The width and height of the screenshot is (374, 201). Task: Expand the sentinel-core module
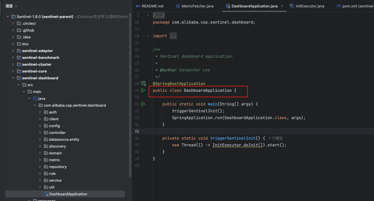13,71
